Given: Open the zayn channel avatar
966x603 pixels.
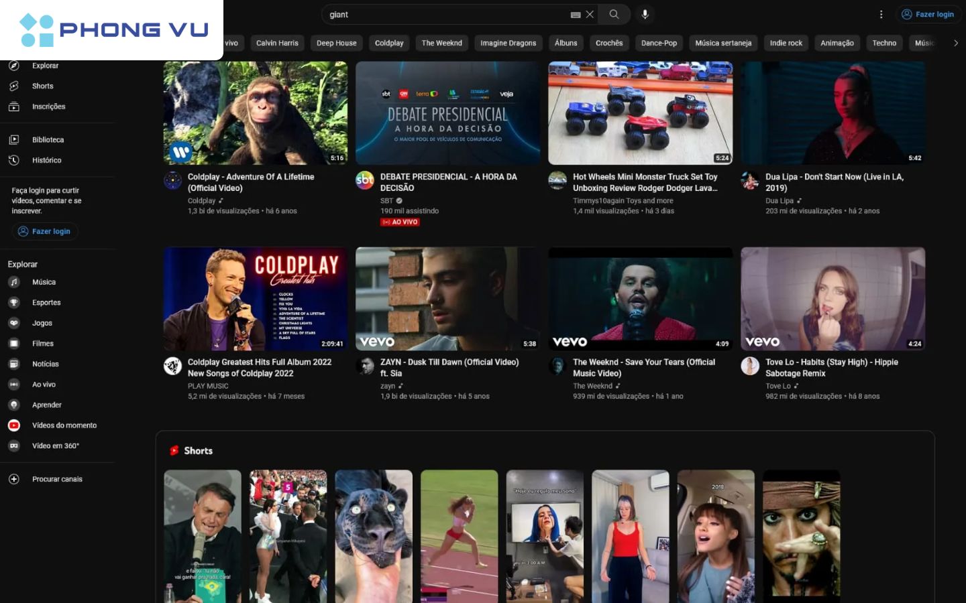Looking at the screenshot, I should [x=365, y=366].
